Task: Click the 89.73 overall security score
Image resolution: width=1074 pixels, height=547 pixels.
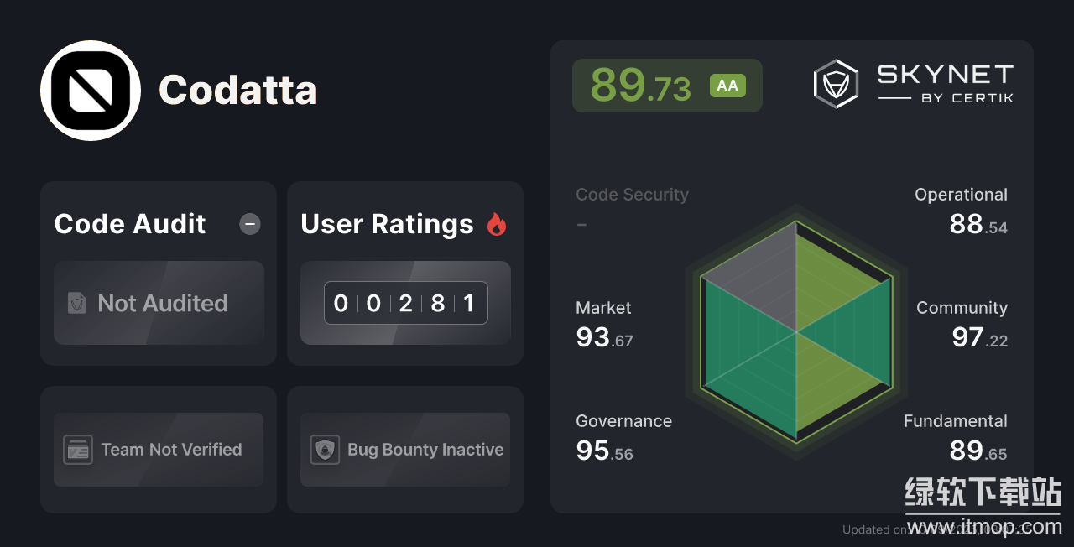Action: (x=640, y=86)
